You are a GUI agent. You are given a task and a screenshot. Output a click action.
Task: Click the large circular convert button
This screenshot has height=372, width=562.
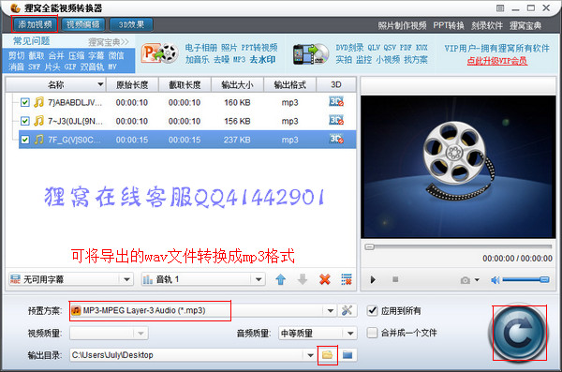pos(519,334)
